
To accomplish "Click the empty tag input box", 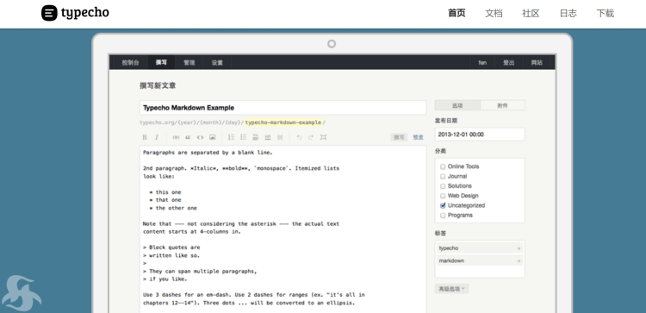I will [480, 272].
